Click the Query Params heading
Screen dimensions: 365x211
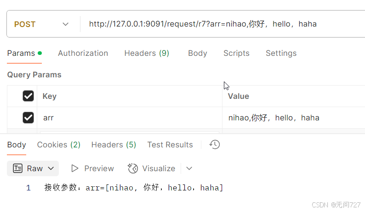[34, 75]
